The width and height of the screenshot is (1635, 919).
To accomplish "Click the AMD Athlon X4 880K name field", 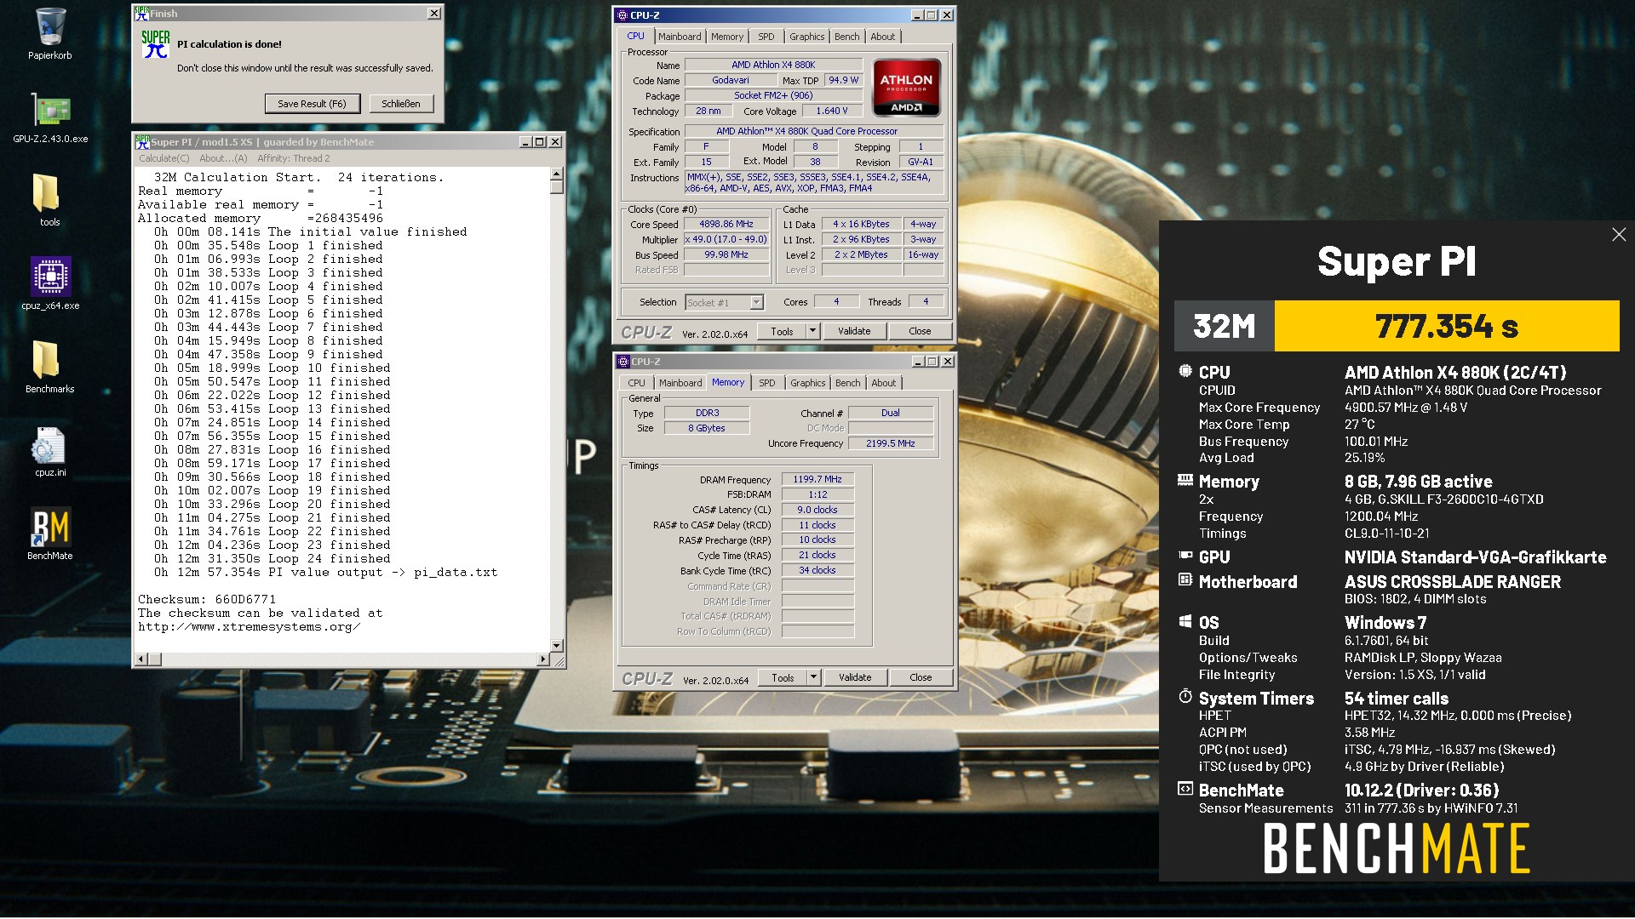I will click(773, 65).
